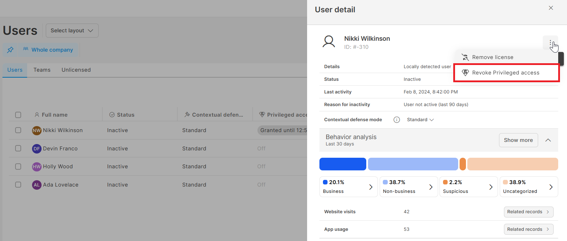Viewport: 567px width, 241px height.
Task: Open the Select layout dropdown
Action: tap(72, 31)
